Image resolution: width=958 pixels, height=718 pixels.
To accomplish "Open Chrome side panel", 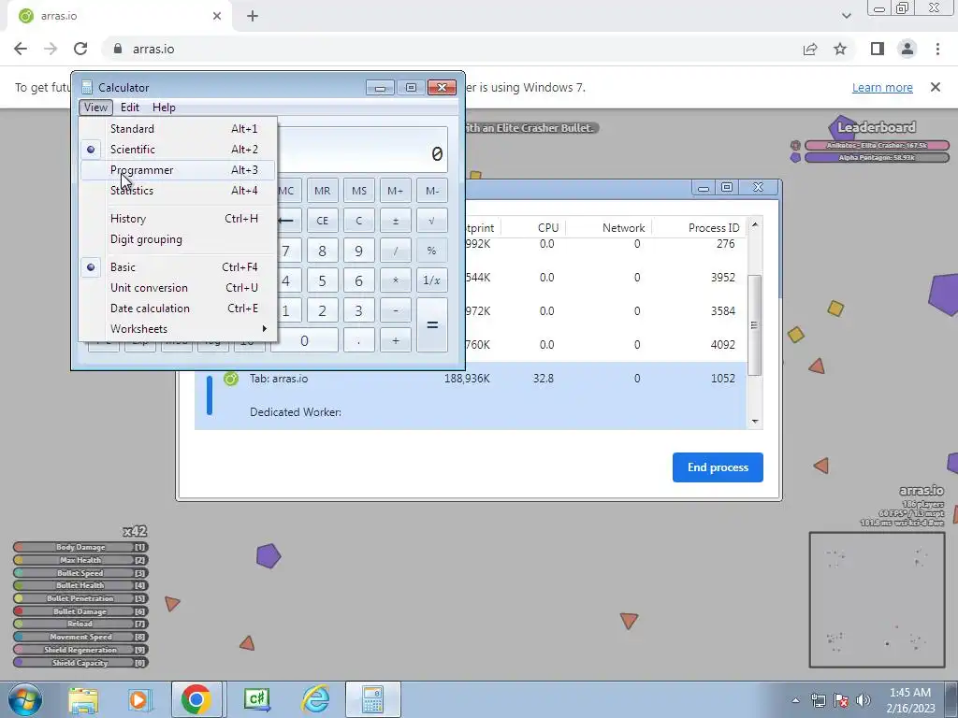I will 878,49.
